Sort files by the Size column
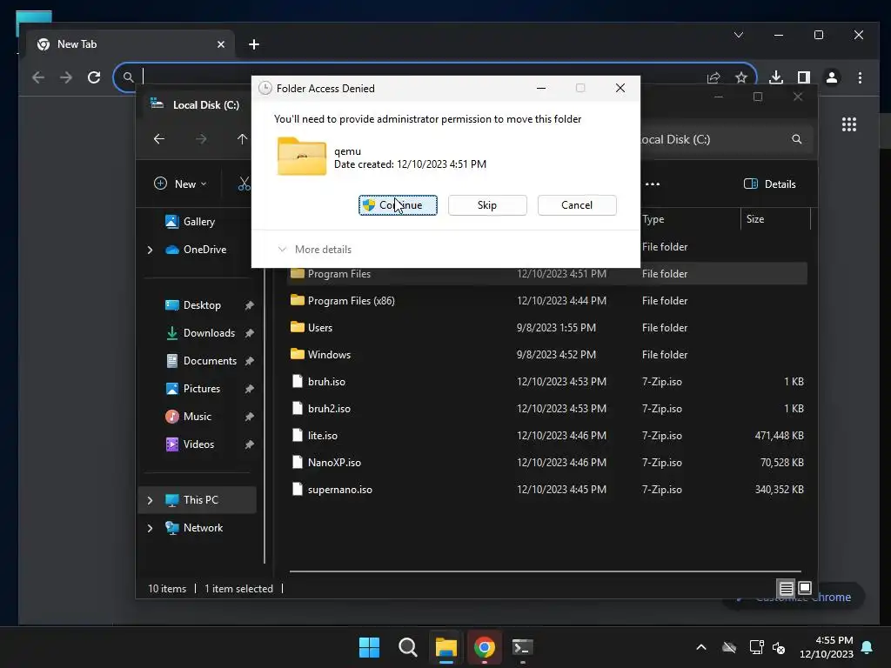The width and height of the screenshot is (891, 668). tap(775, 219)
